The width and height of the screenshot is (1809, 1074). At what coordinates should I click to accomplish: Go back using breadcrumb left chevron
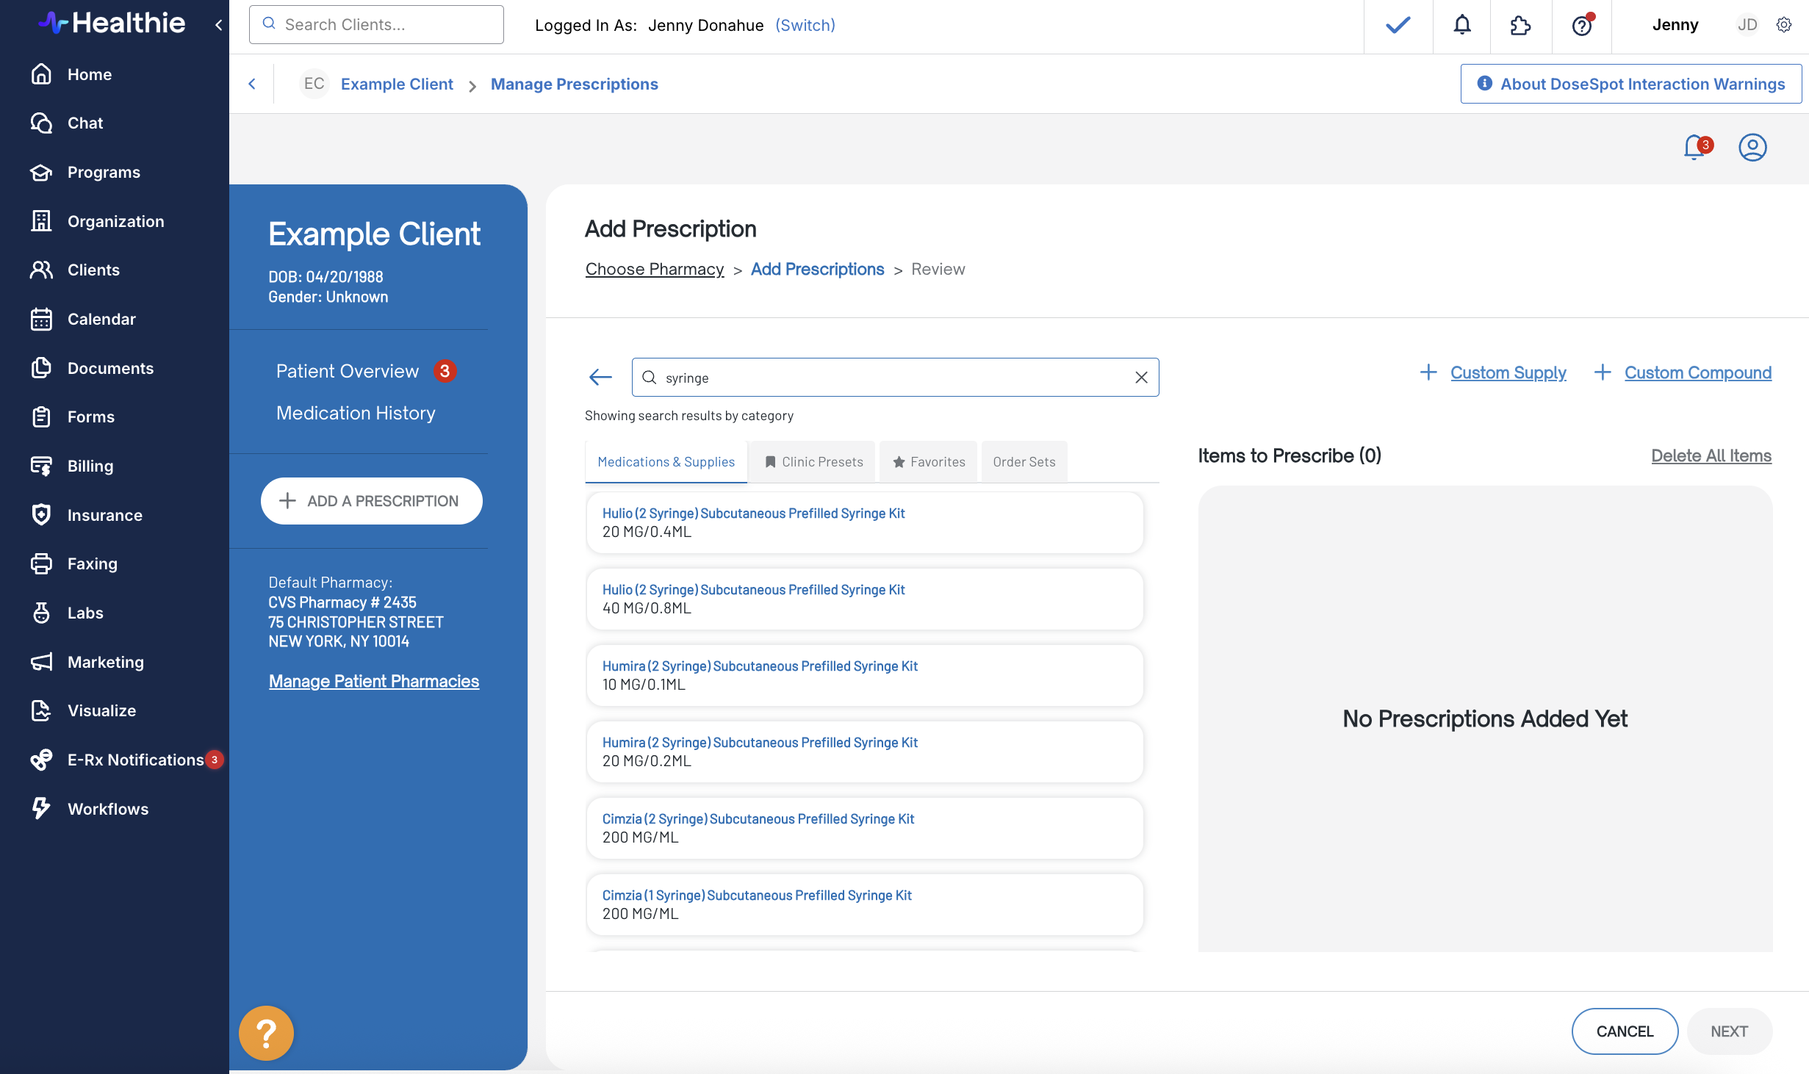(x=252, y=84)
